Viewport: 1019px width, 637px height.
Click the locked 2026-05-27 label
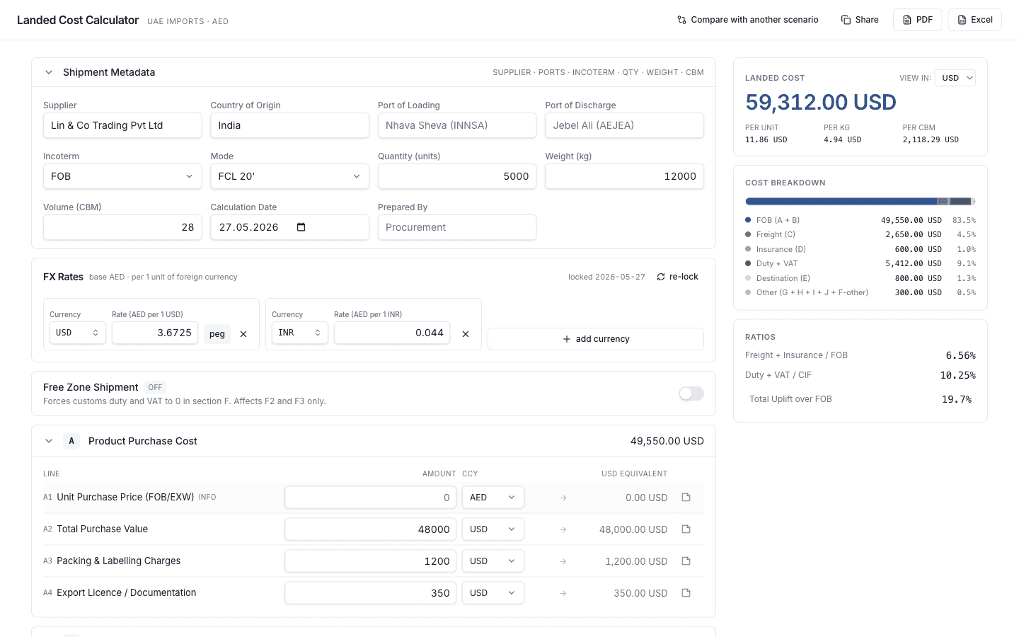[x=606, y=277]
